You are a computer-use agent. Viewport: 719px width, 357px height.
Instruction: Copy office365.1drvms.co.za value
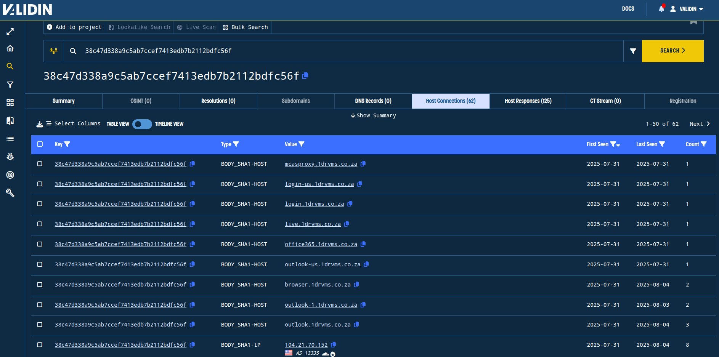363,244
